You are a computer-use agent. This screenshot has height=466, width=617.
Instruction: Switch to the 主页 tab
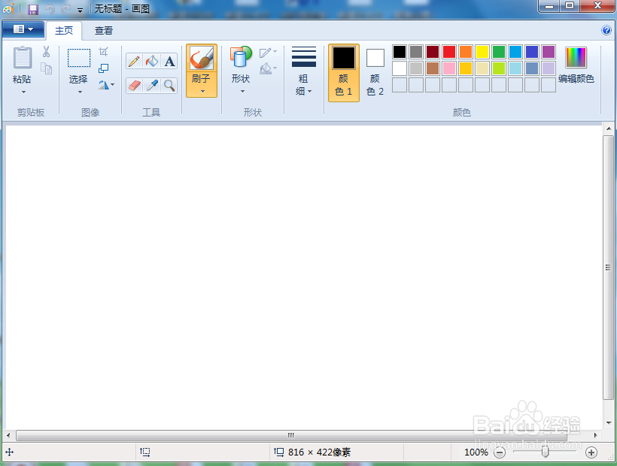pyautogui.click(x=64, y=31)
